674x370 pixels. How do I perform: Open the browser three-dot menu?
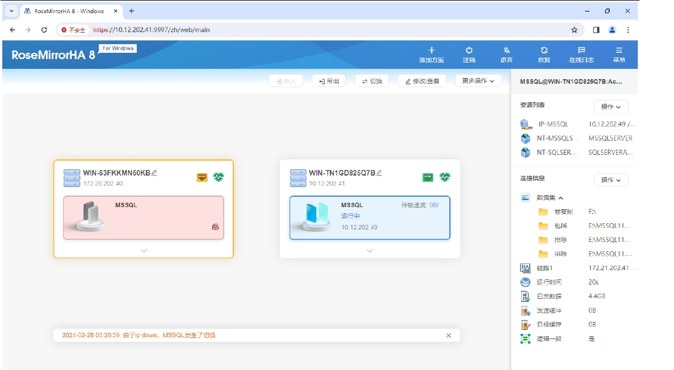click(628, 30)
